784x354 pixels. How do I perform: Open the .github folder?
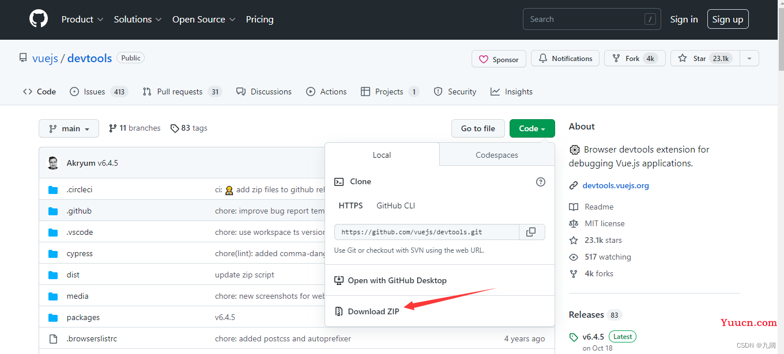pos(79,211)
